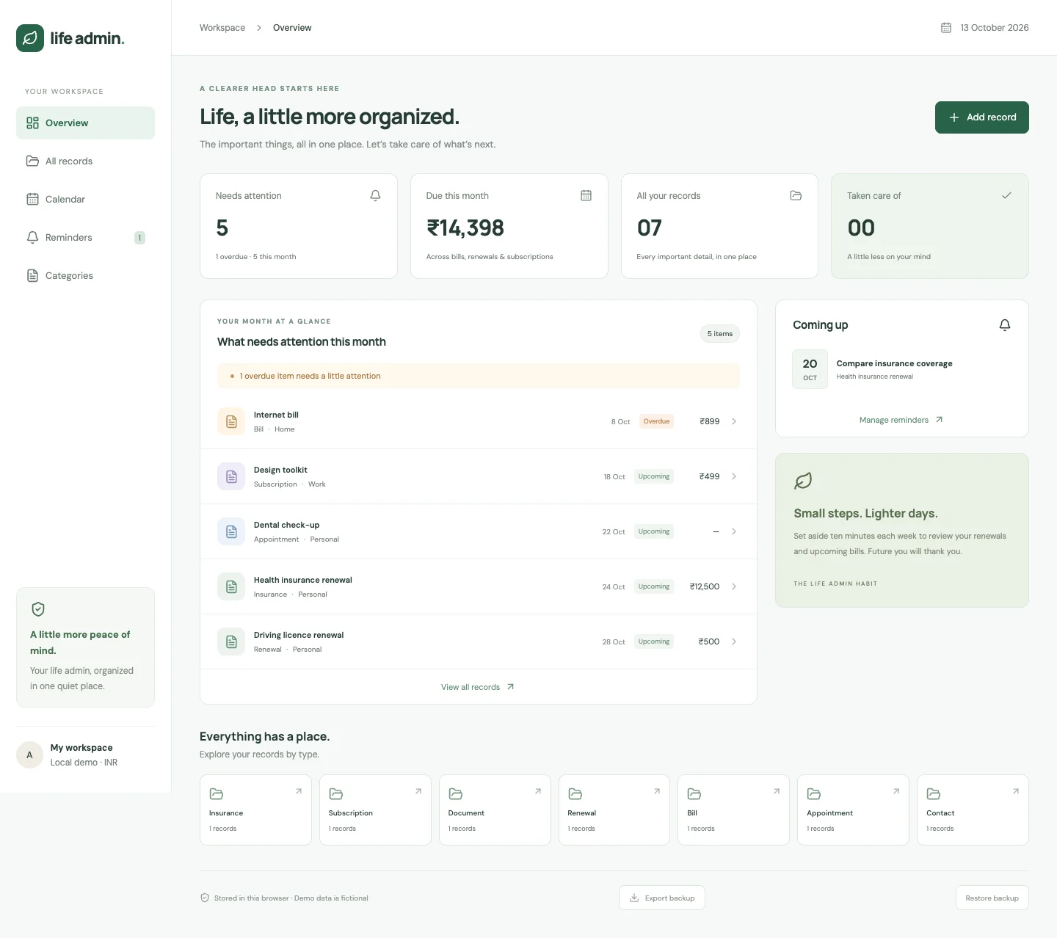1057x938 pixels.
Task: Click the Document category folder icon
Action: [456, 794]
